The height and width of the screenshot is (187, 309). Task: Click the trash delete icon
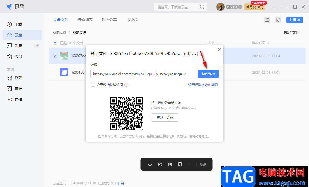pos(170,164)
